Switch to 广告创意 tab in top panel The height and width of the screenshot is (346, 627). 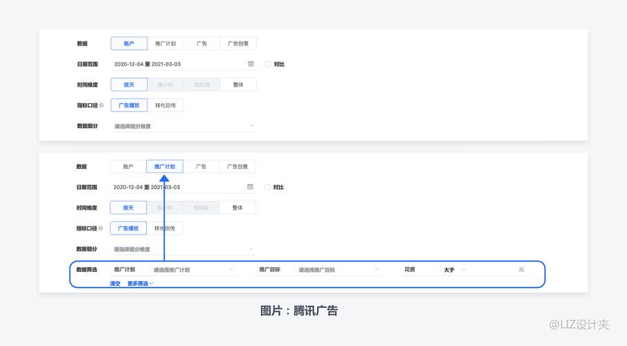[238, 44]
